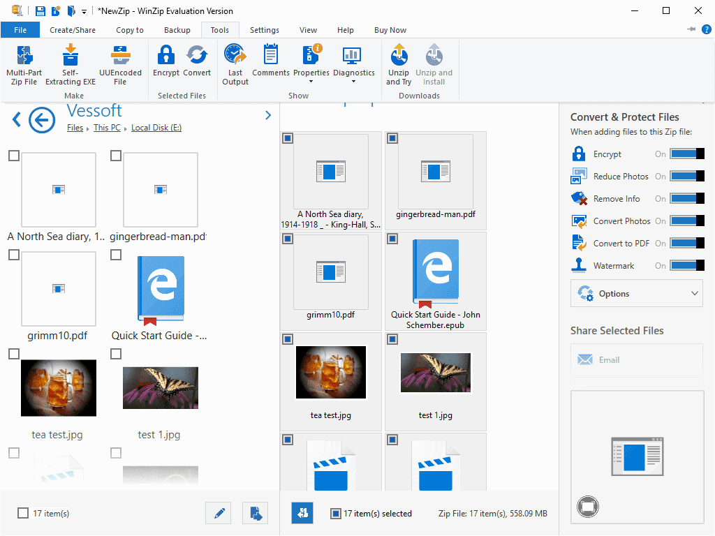The height and width of the screenshot is (536, 715).
Task: Make a UUEncoded File
Action: [120, 65]
